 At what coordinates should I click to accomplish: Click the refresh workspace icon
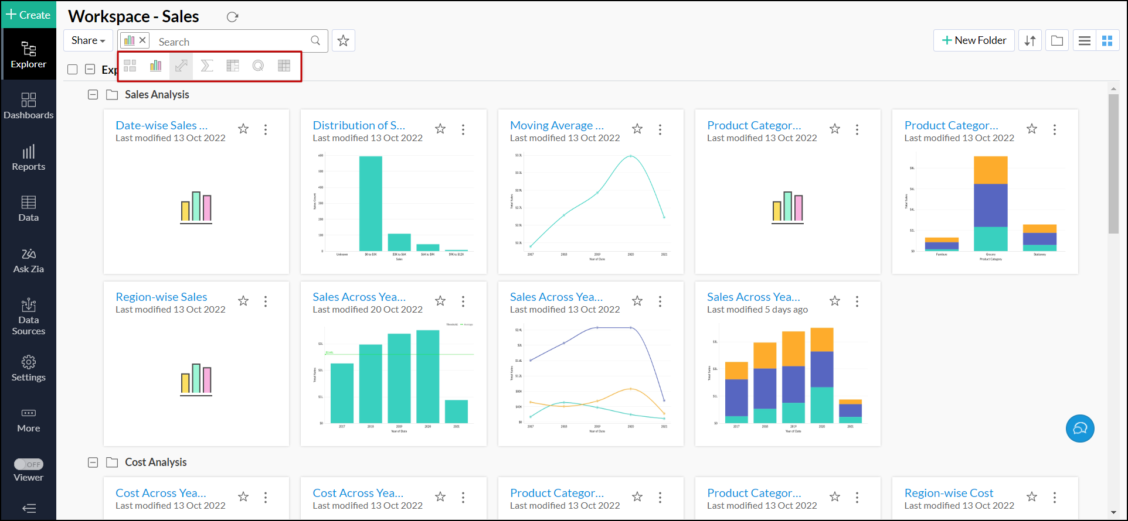click(233, 17)
